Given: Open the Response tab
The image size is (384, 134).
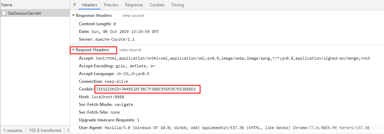Looking at the screenshot, I should (134, 5).
